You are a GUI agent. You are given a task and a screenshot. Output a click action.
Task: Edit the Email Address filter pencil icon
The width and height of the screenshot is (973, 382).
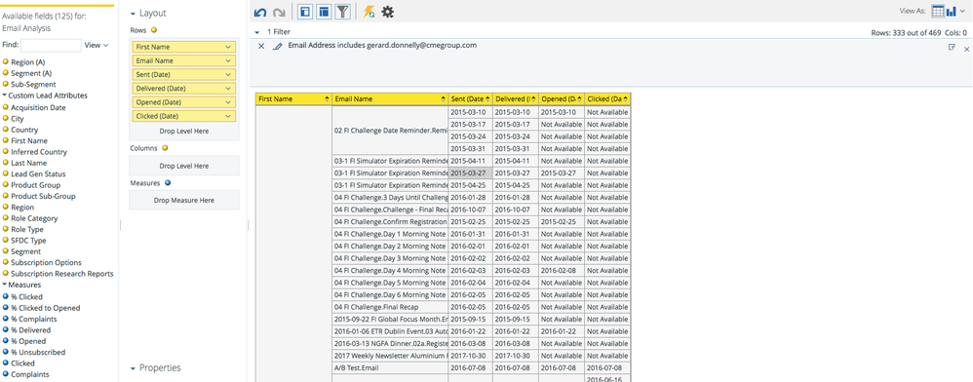point(278,46)
